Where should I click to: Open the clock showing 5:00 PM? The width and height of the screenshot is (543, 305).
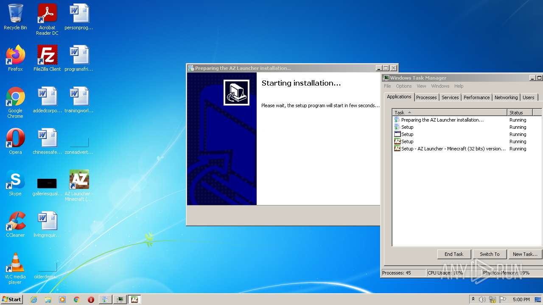pos(521,299)
